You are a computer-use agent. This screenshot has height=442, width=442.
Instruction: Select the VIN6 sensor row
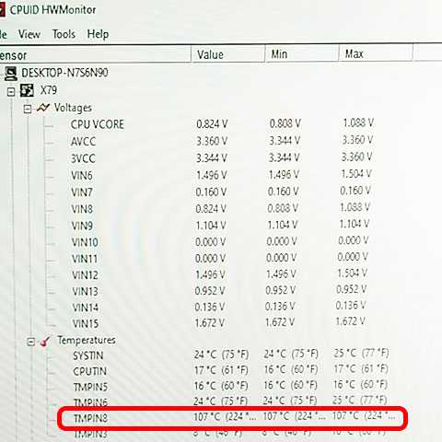click(x=221, y=175)
